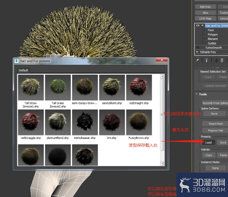Select the Element sub-object level

(213, 39)
